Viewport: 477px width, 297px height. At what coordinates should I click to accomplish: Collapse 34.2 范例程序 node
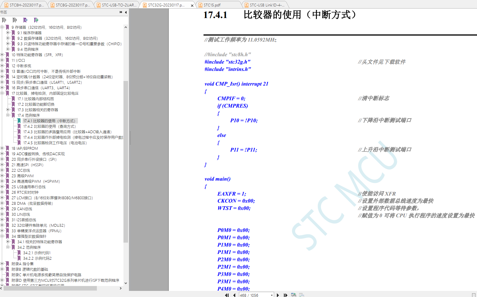pyautogui.click(x=8, y=247)
